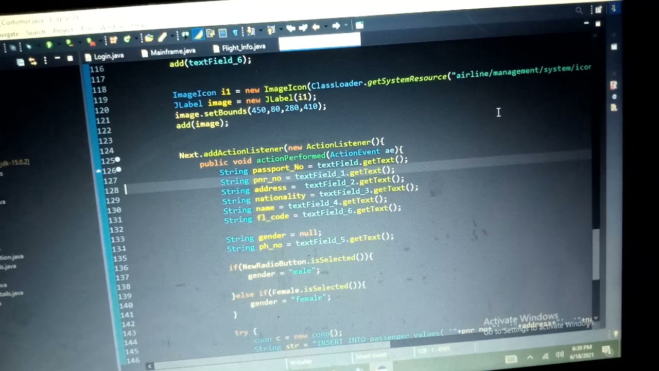Click the Smart Insert status bar field
Viewport: 659px width, 371px height.
coord(371,356)
